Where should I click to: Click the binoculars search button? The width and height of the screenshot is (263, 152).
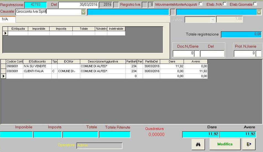198,144
